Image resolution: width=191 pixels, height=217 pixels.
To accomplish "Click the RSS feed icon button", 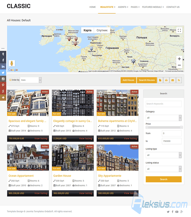I will click(x=179, y=80).
